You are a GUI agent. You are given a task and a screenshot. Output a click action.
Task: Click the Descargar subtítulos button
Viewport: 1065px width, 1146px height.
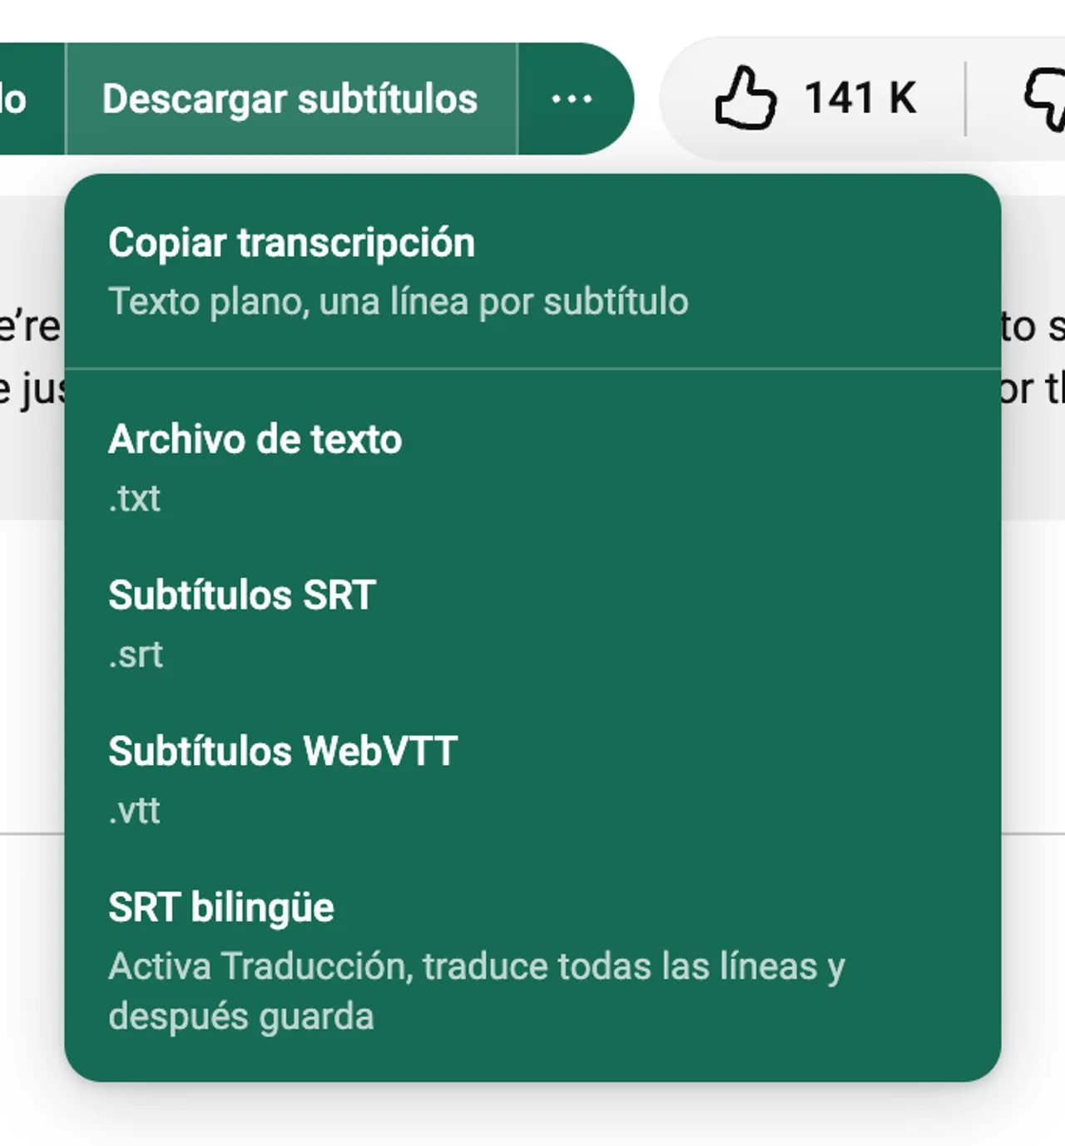[290, 99]
